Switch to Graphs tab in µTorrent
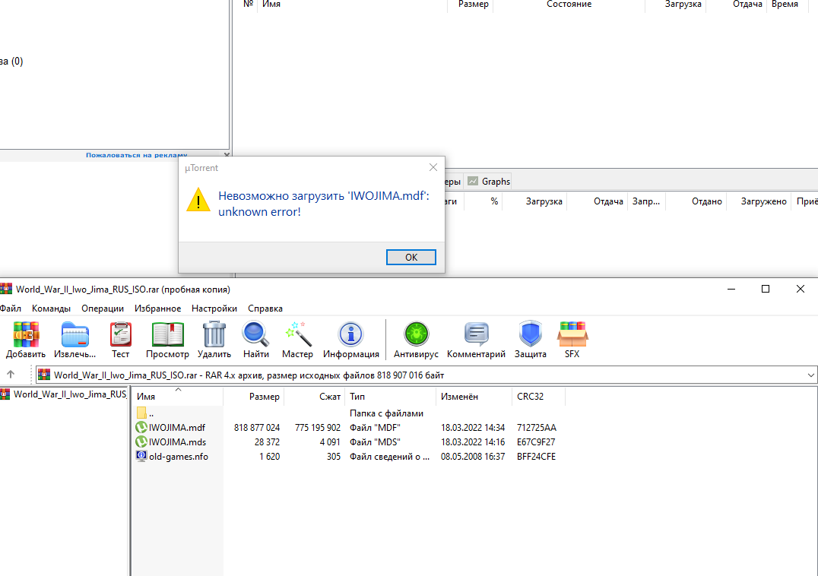 [x=489, y=182]
